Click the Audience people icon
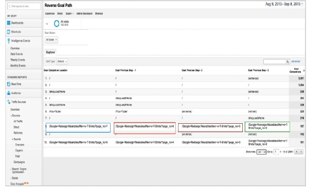The height and width of the screenshot is (193, 316). 8,93
